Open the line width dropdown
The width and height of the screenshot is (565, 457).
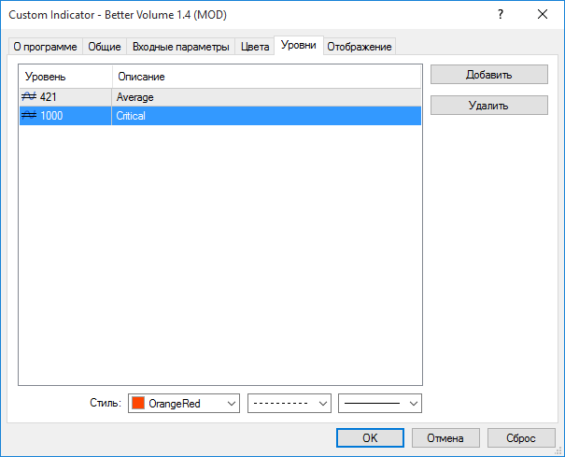pos(414,403)
